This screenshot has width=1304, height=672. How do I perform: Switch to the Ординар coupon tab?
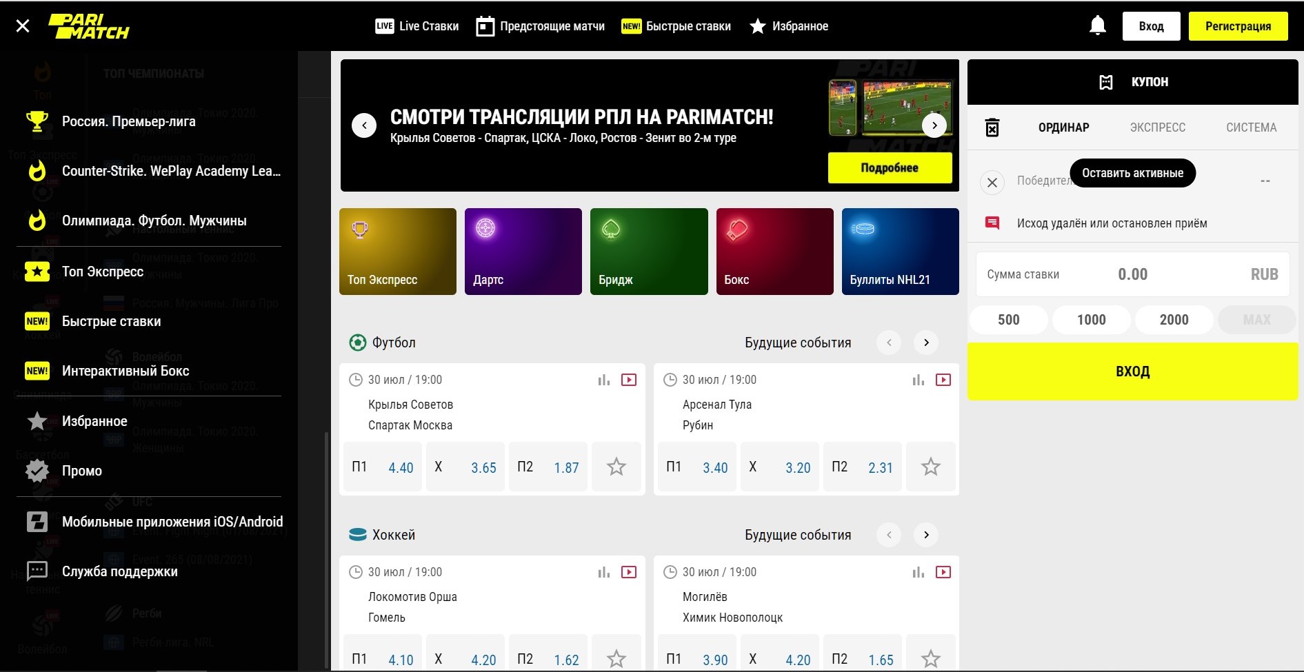1064,128
